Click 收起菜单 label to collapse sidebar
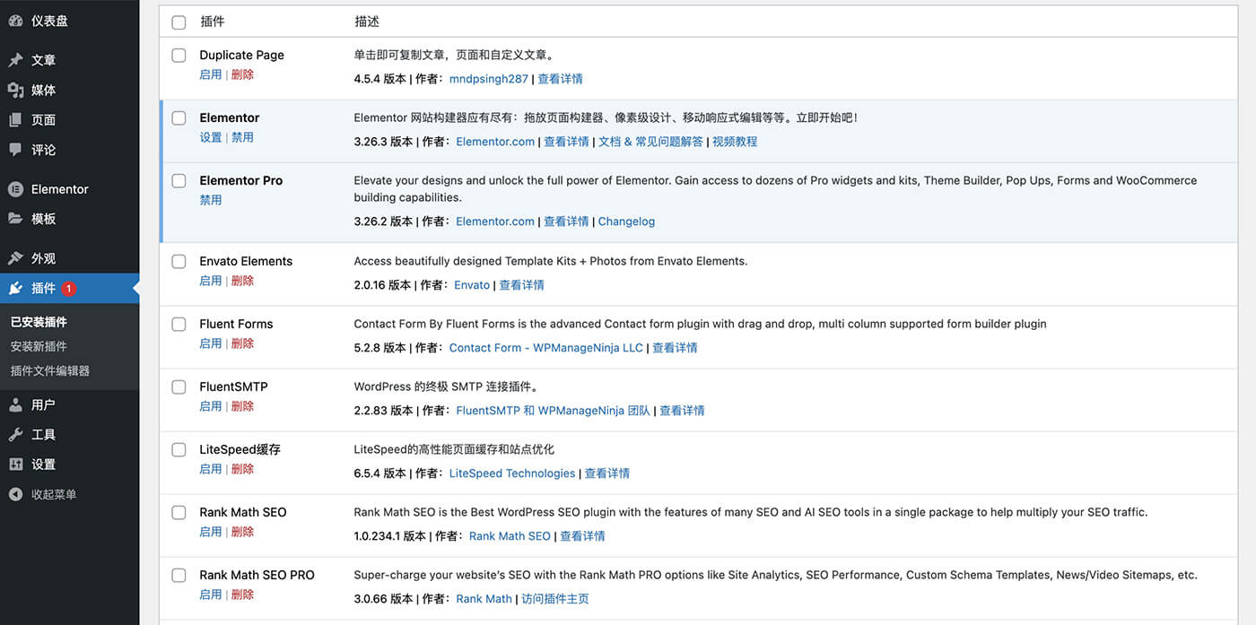This screenshot has width=1256, height=625. pyautogui.click(x=54, y=494)
